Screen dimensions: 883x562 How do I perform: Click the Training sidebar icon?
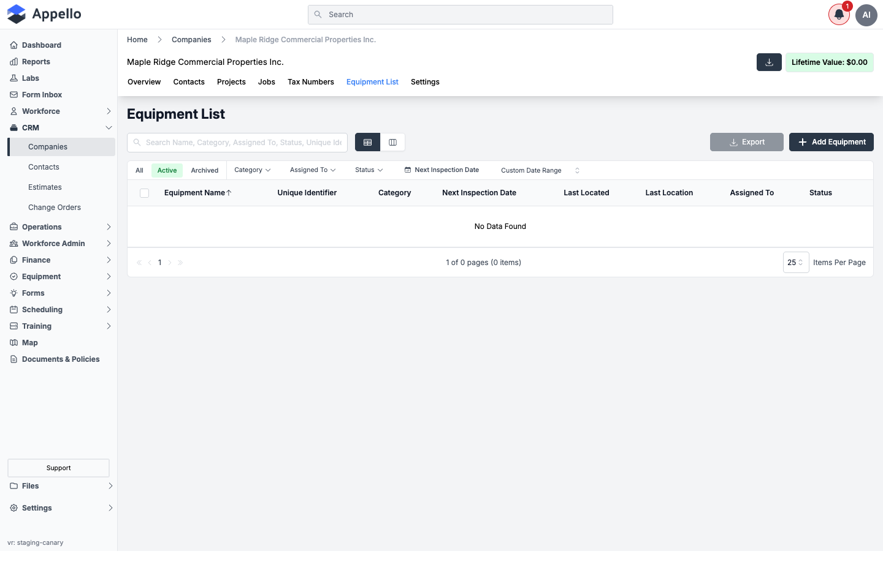13,326
